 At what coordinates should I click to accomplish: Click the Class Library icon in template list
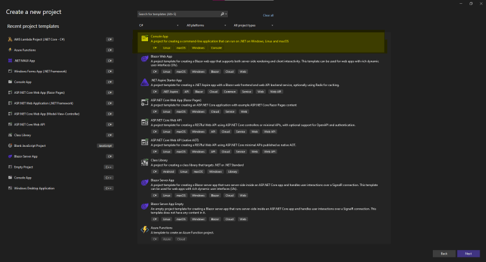click(x=145, y=163)
